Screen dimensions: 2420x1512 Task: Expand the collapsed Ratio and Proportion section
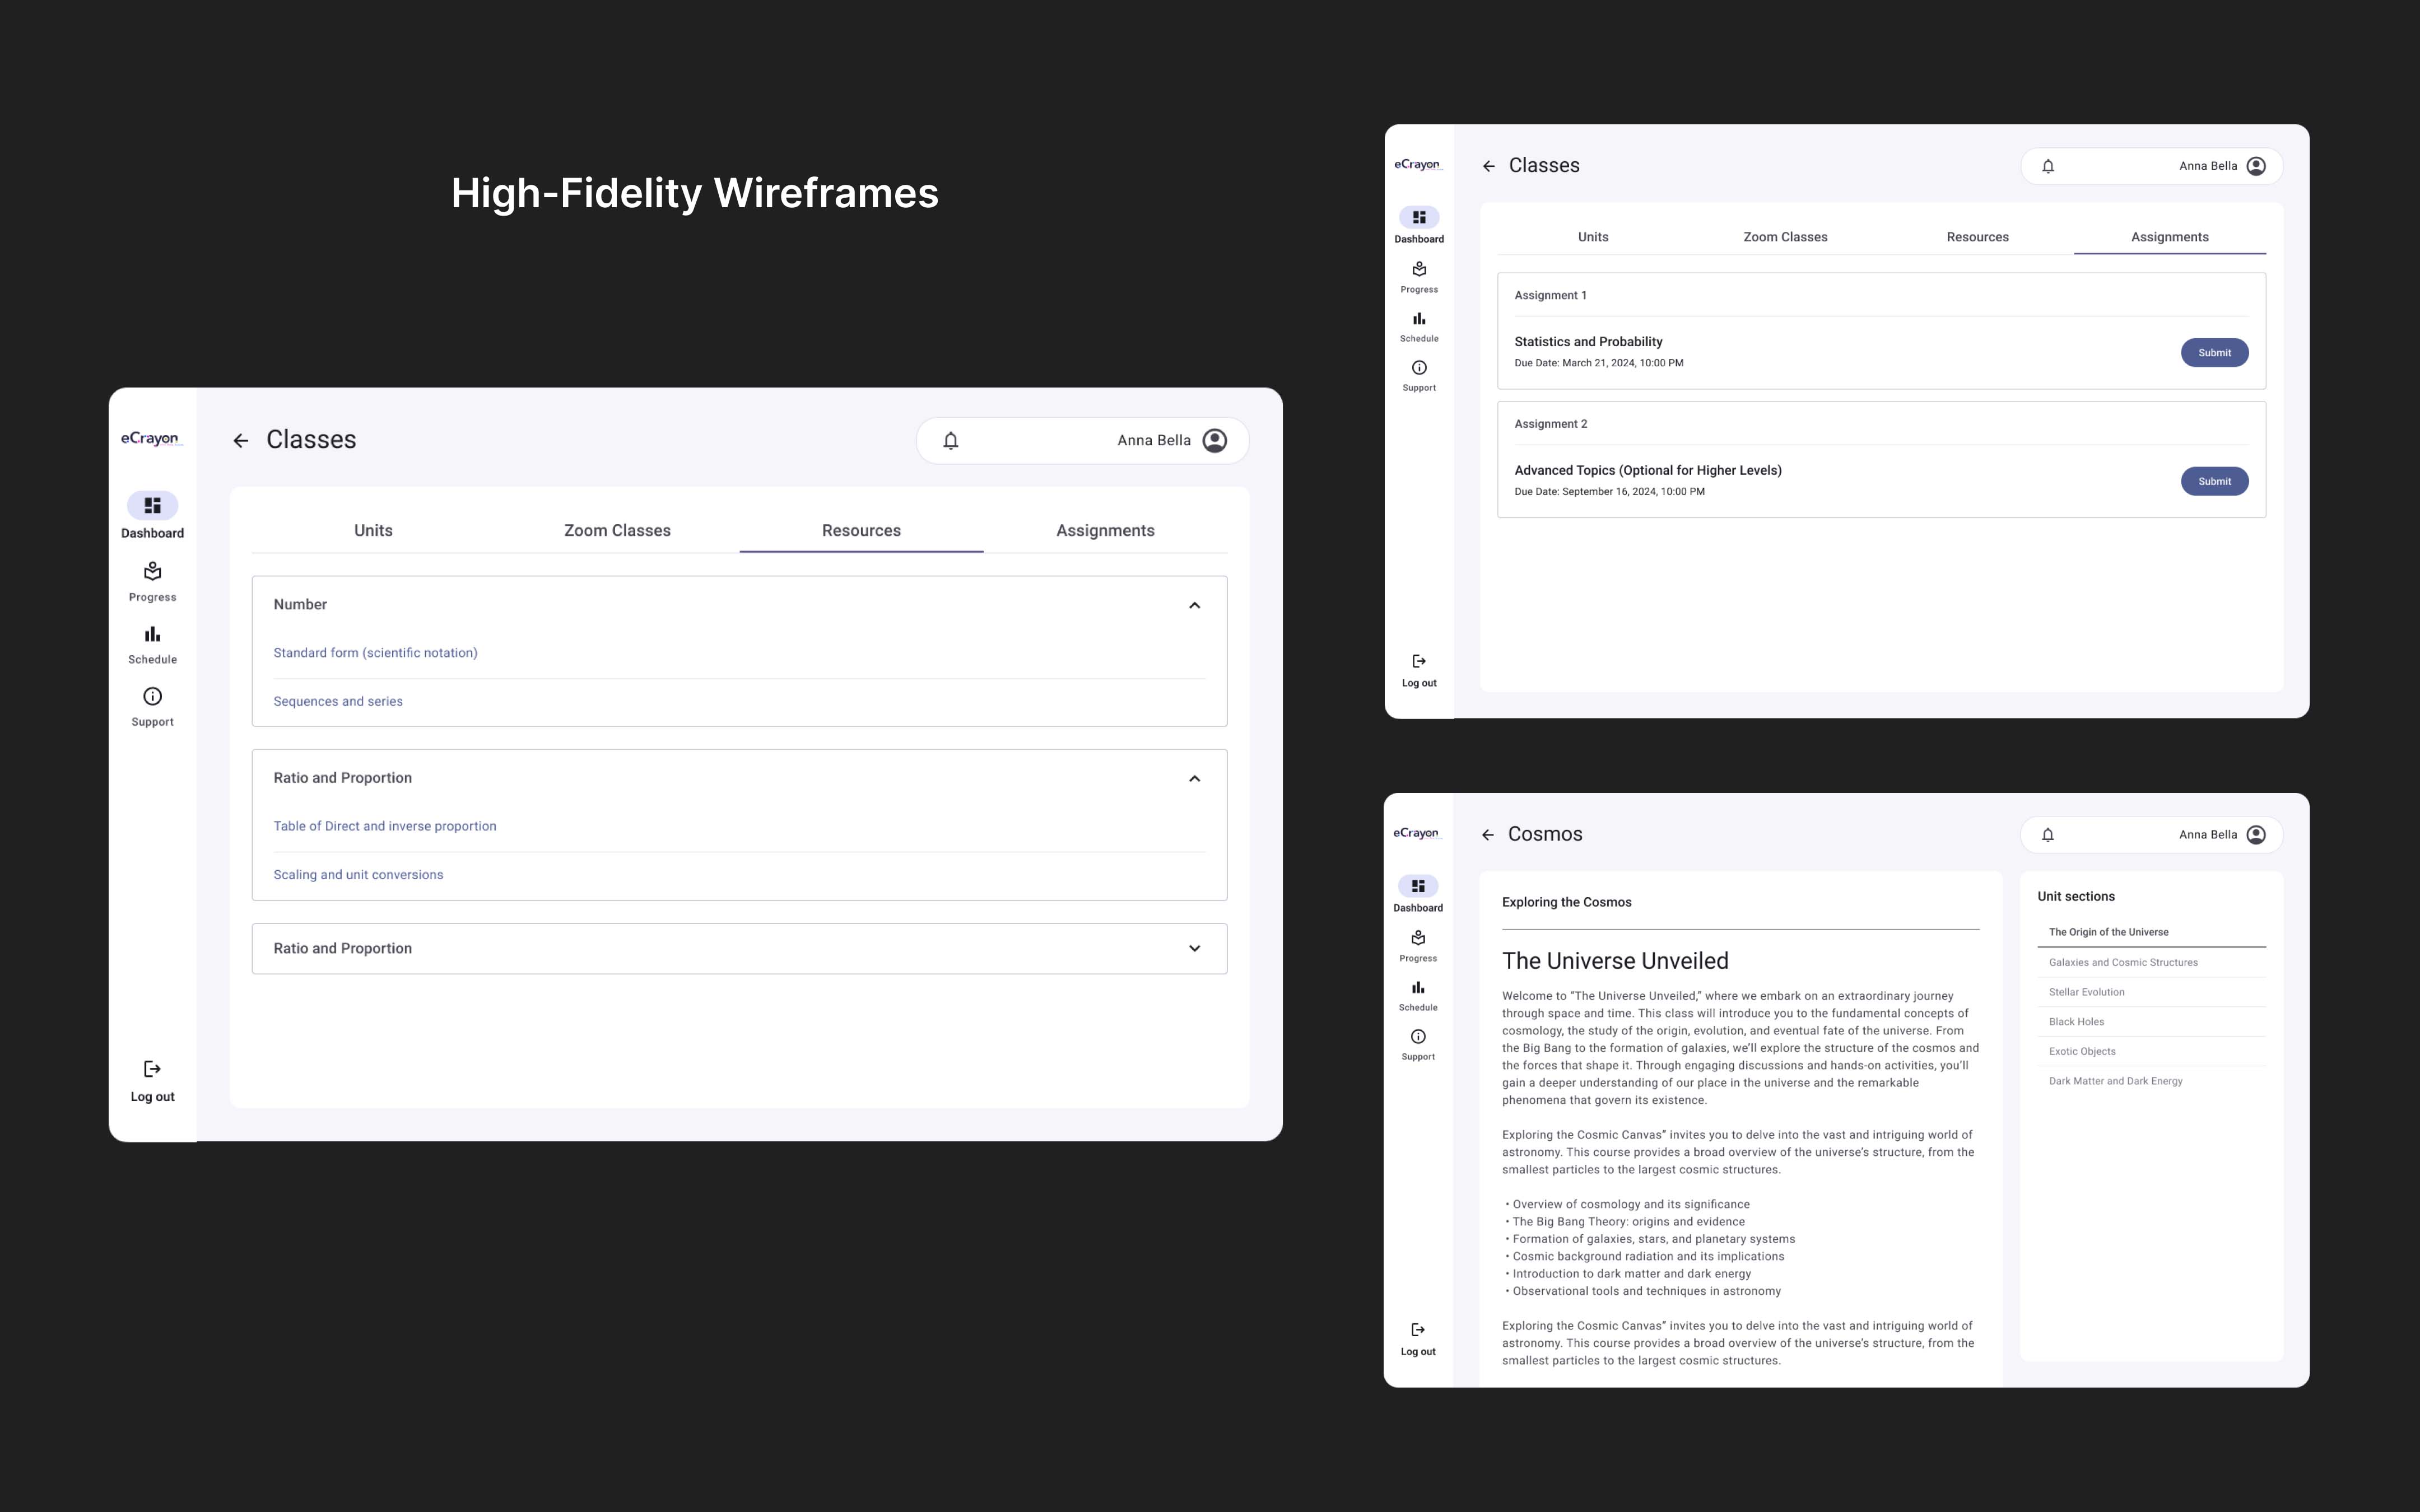1194,949
